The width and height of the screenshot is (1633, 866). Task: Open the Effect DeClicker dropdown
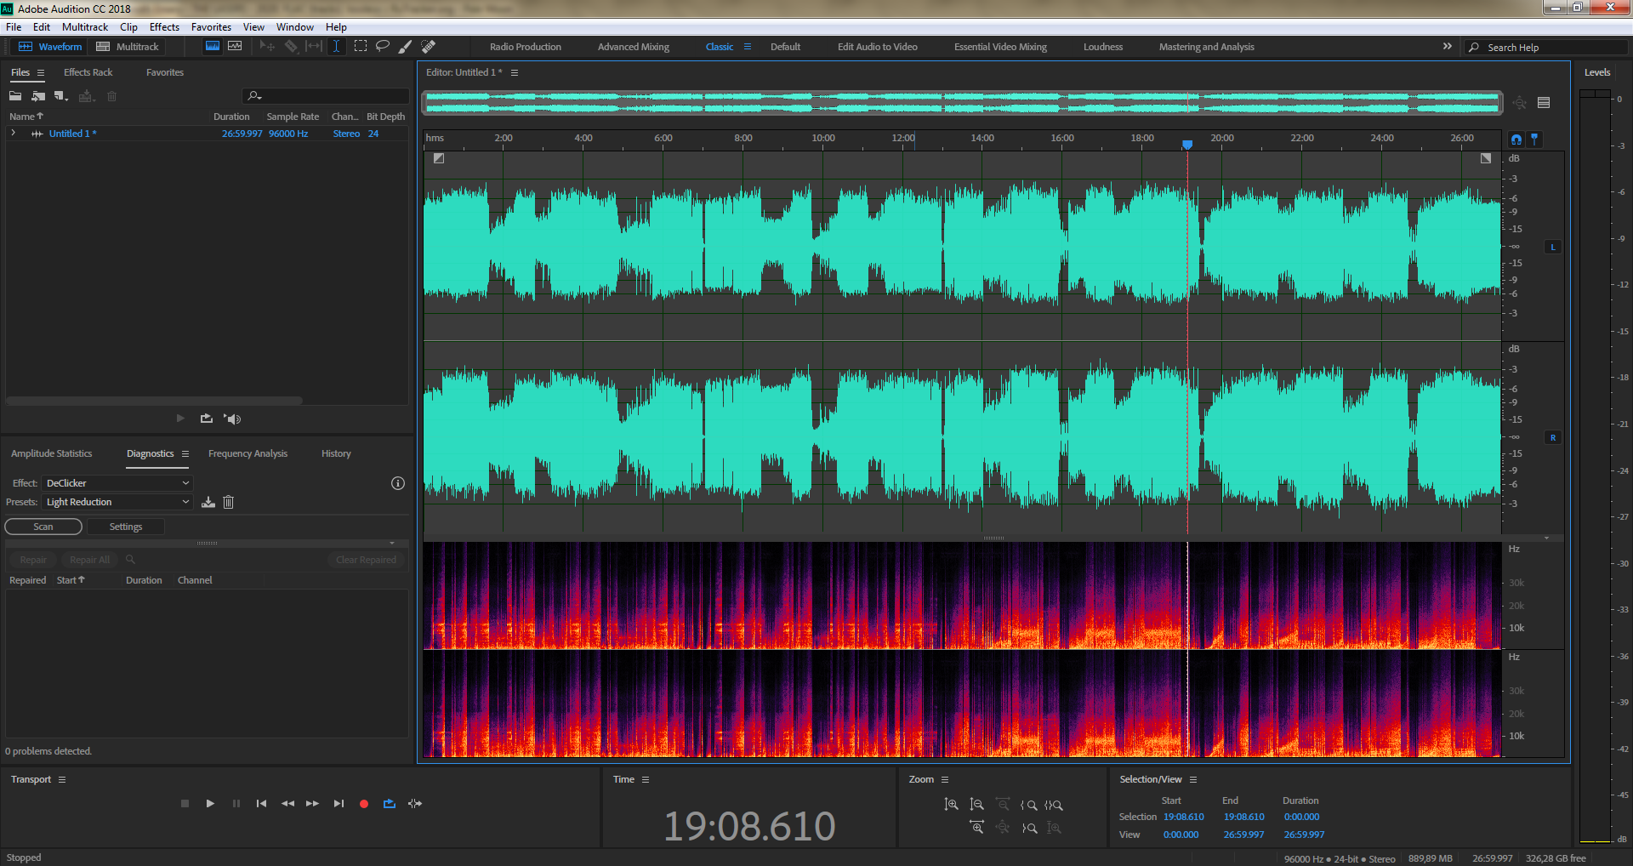point(117,483)
